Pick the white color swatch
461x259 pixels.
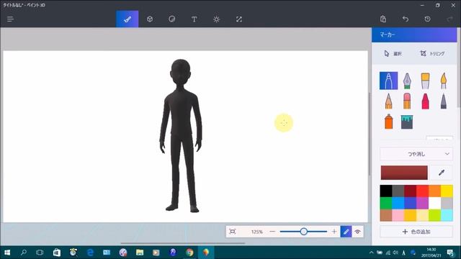coord(434,203)
